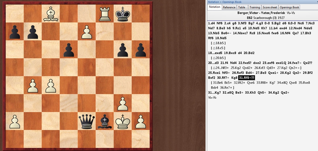318x151 pixels.
Task: Select the black bishop on f2
Action: pyautogui.click(x=105, y=120)
